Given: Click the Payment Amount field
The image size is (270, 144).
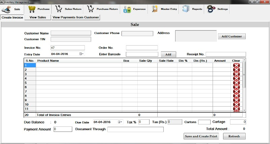Looking at the screenshot, I should pyautogui.click(x=63, y=129).
